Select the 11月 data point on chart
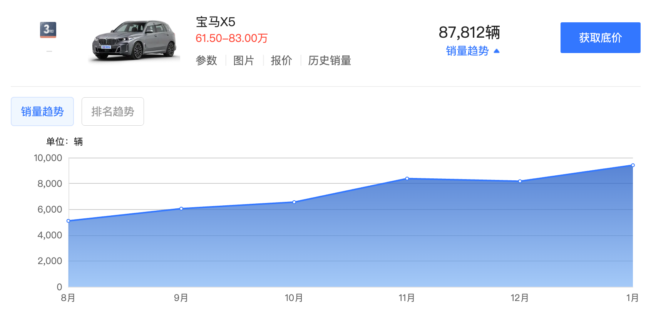 [407, 178]
